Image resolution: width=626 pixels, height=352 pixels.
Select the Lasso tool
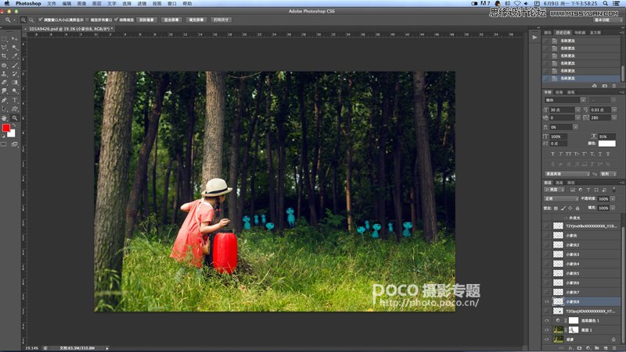[5, 47]
